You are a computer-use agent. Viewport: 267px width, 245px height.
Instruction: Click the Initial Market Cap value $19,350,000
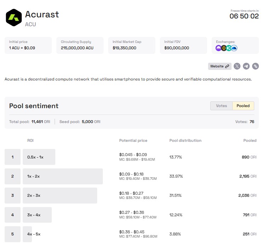click(124, 48)
